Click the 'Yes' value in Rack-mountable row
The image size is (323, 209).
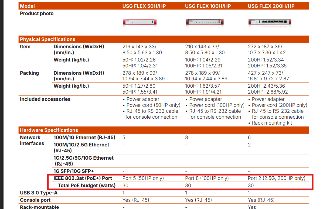coord(252,207)
